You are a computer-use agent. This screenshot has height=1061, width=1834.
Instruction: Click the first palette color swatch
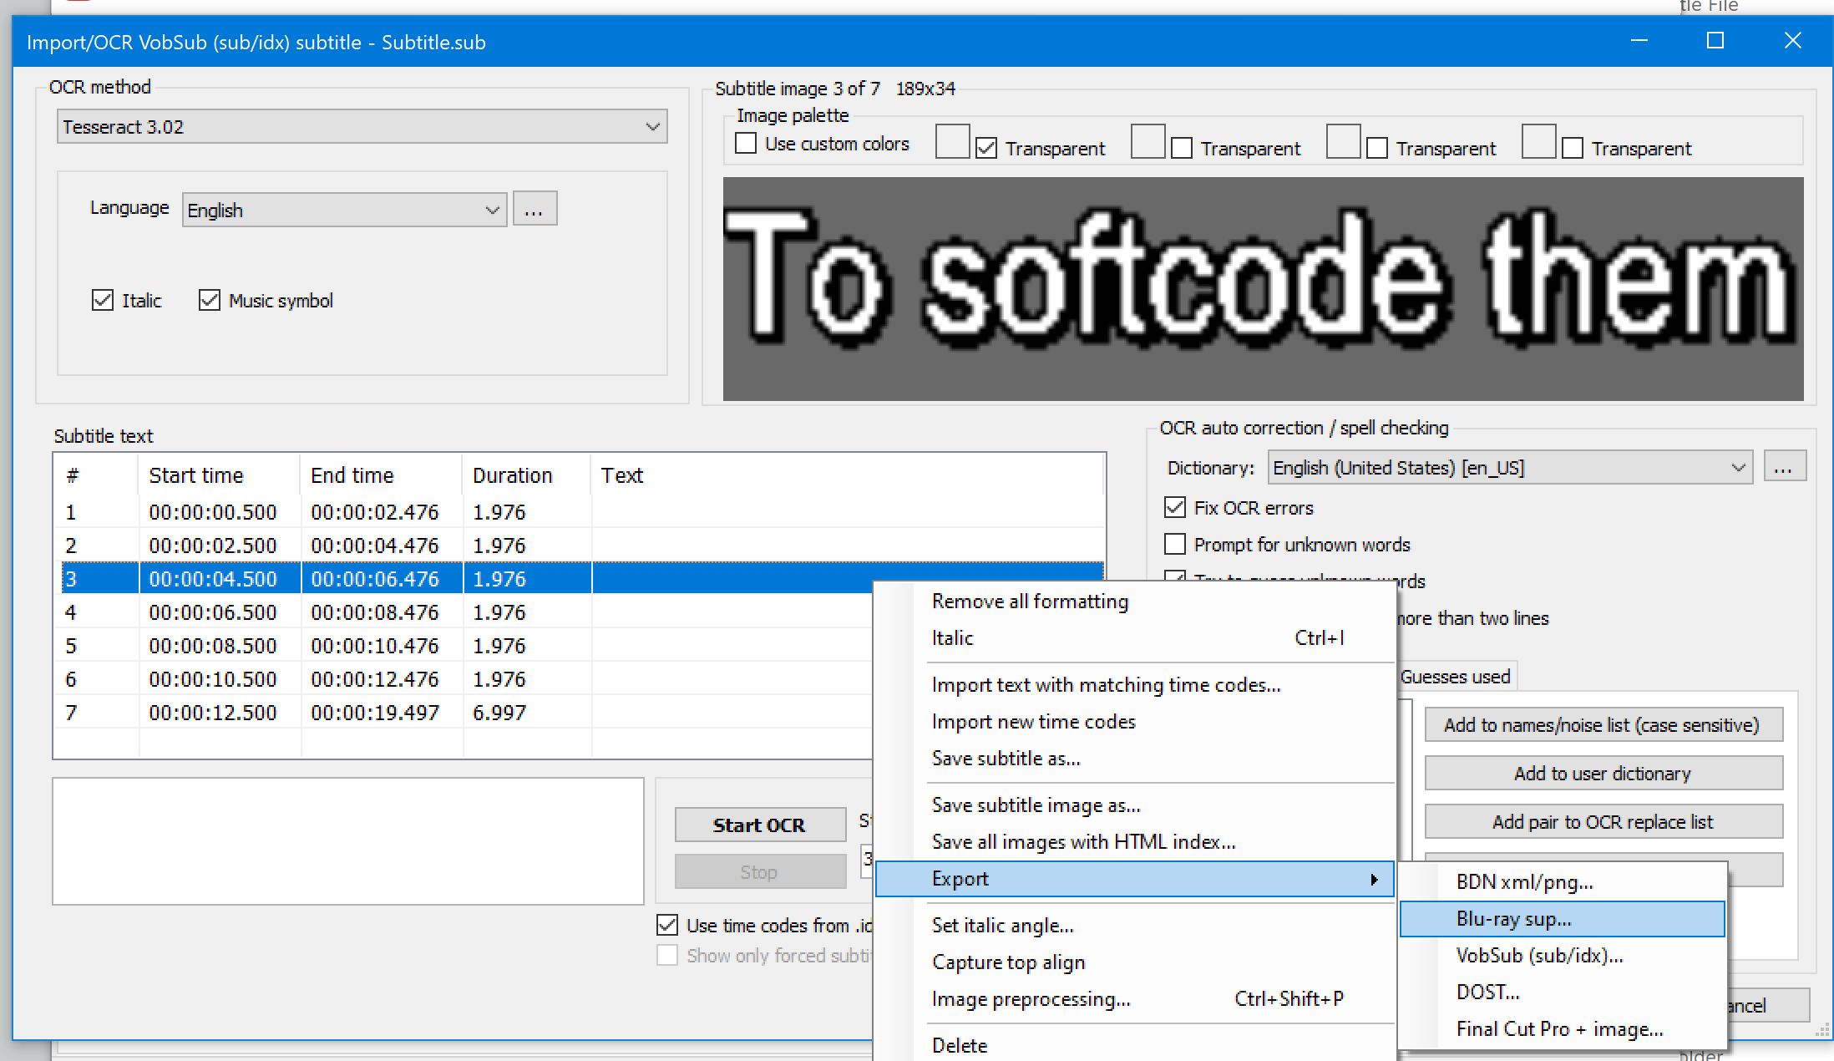point(952,142)
